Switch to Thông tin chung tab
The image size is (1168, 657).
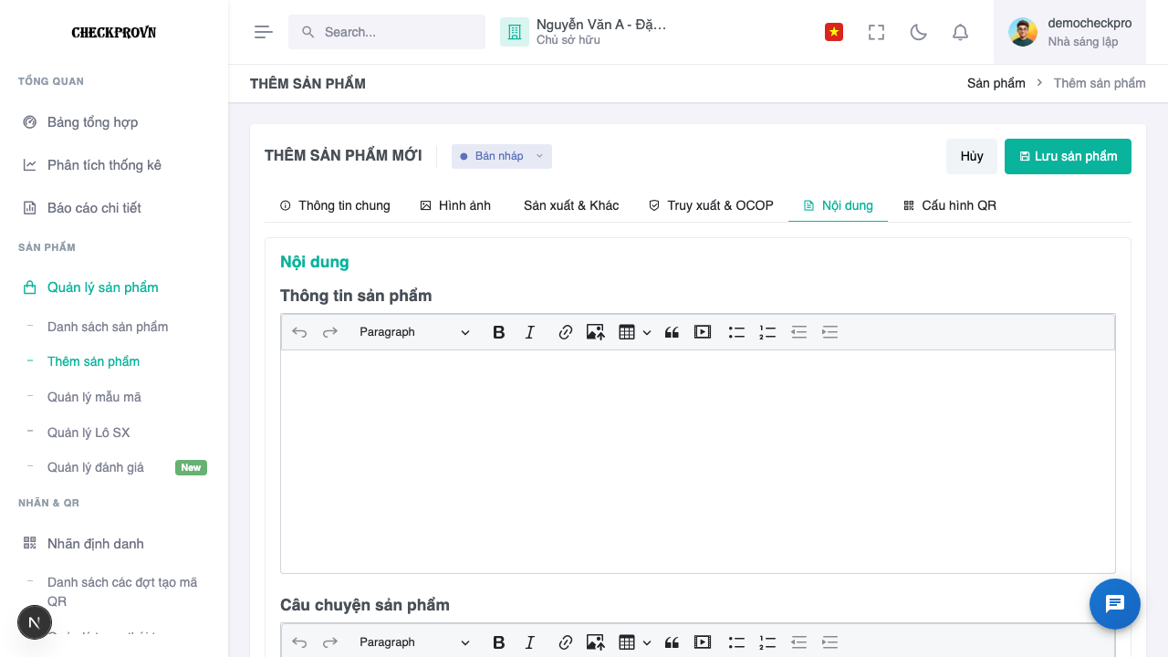pos(335,205)
